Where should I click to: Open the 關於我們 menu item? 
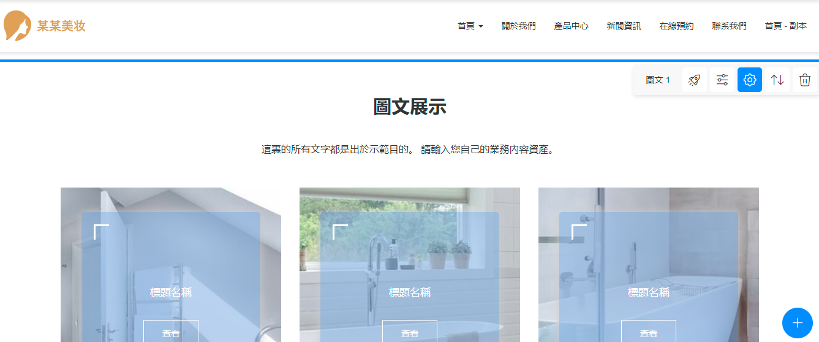click(x=518, y=26)
